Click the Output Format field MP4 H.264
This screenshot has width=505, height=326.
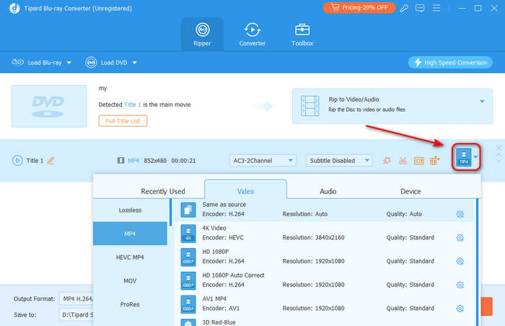pyautogui.click(x=76, y=299)
